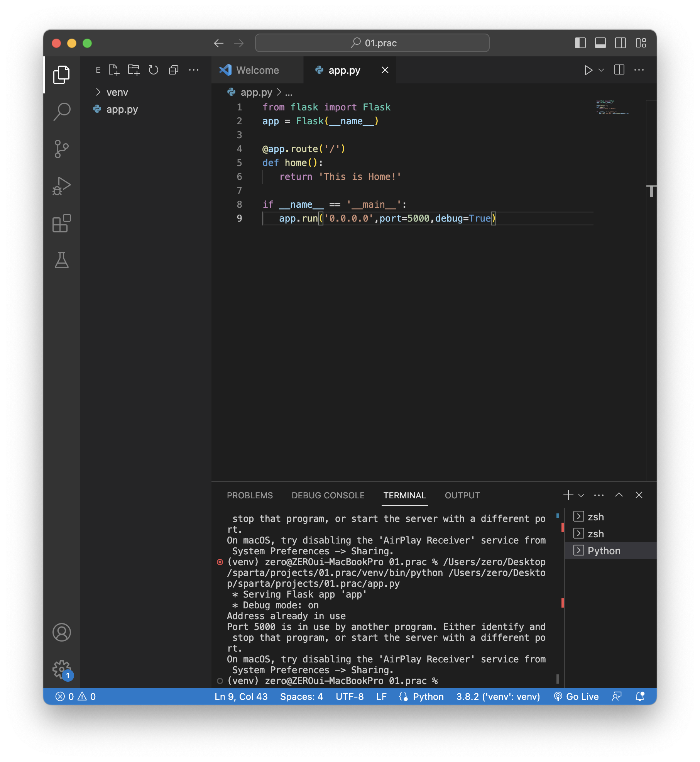Expand the breadcrumb ellipsis after app.py
This screenshot has height=762, width=700.
289,92
